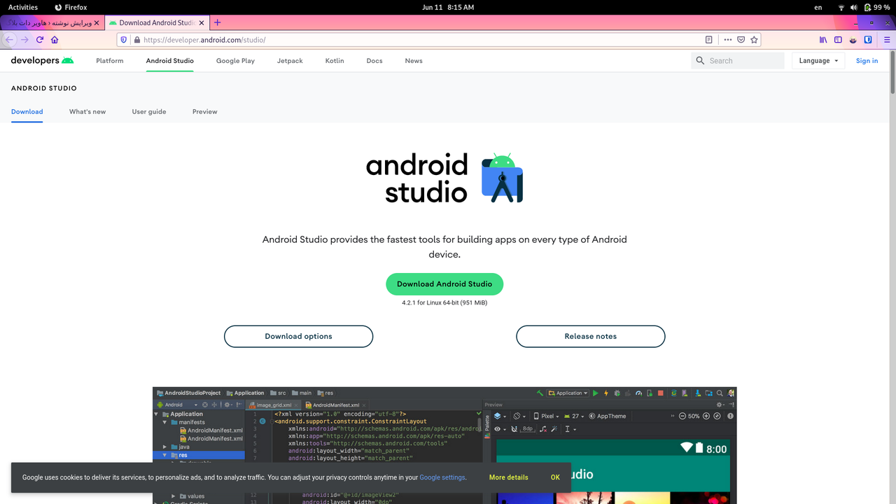Screen dimensions: 896x504
Task: Click the ANDROID STUDIO section heading
Action: click(x=44, y=89)
